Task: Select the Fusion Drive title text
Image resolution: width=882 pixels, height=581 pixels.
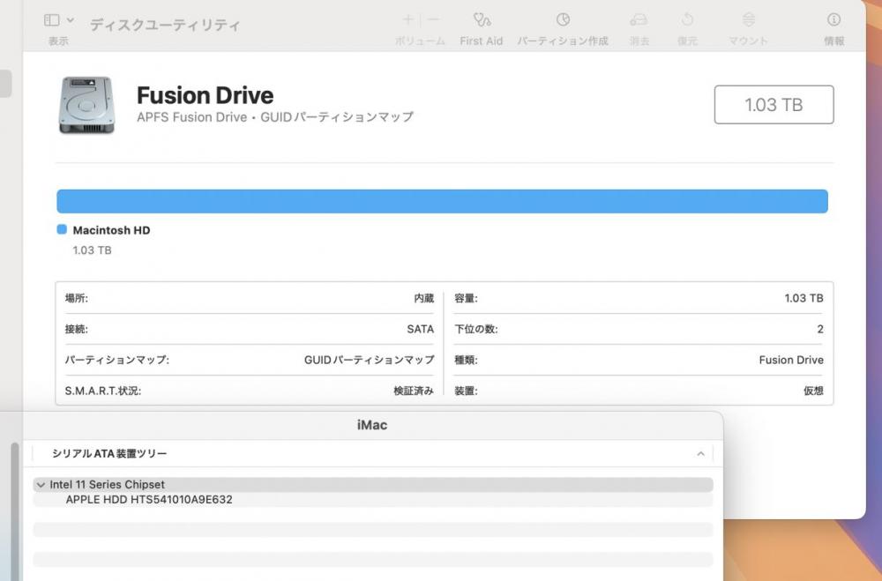Action: point(206,95)
